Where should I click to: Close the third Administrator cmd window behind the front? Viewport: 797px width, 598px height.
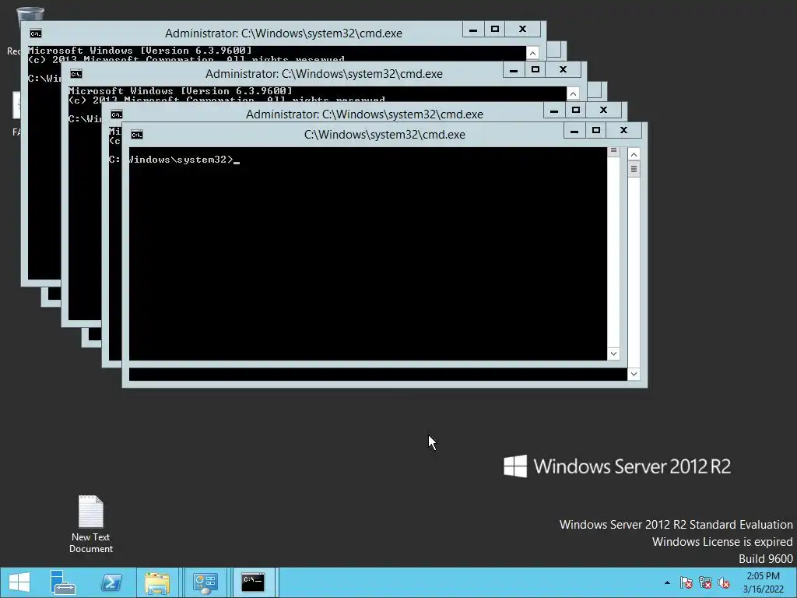(x=604, y=111)
